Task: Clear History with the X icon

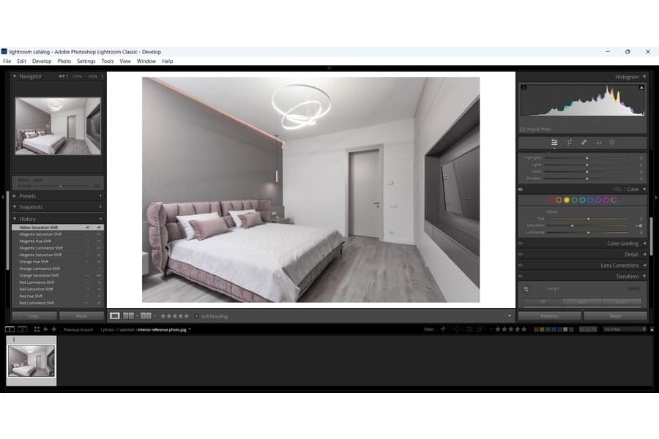Action: pos(101,219)
